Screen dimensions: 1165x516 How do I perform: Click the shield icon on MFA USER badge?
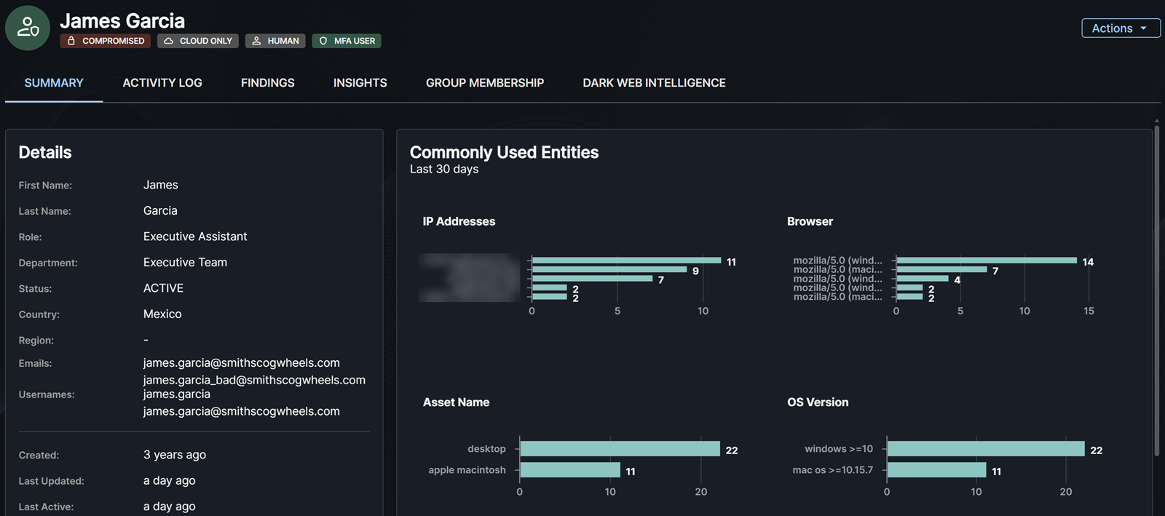(323, 41)
